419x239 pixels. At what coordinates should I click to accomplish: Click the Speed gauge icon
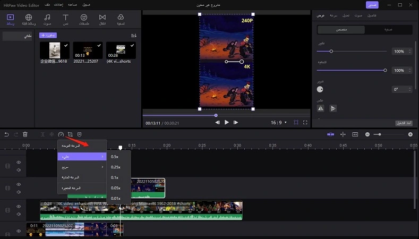pyautogui.click(x=61, y=134)
